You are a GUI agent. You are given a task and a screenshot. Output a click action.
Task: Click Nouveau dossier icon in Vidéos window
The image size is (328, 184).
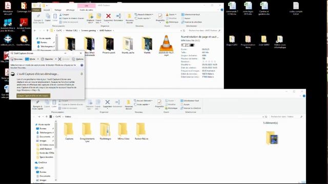click(129, 105)
